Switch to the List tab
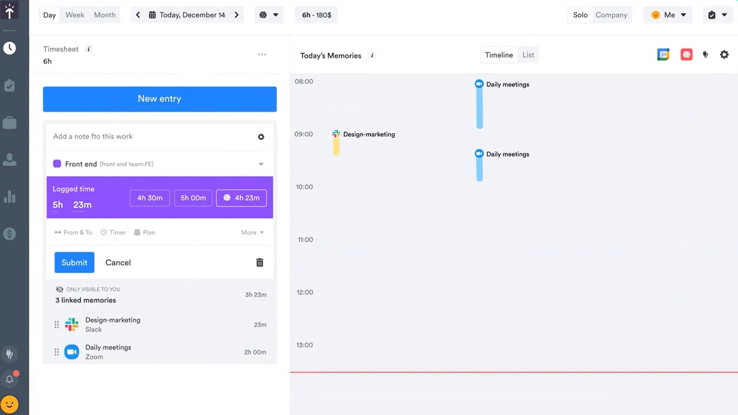738x415 pixels. tap(528, 54)
